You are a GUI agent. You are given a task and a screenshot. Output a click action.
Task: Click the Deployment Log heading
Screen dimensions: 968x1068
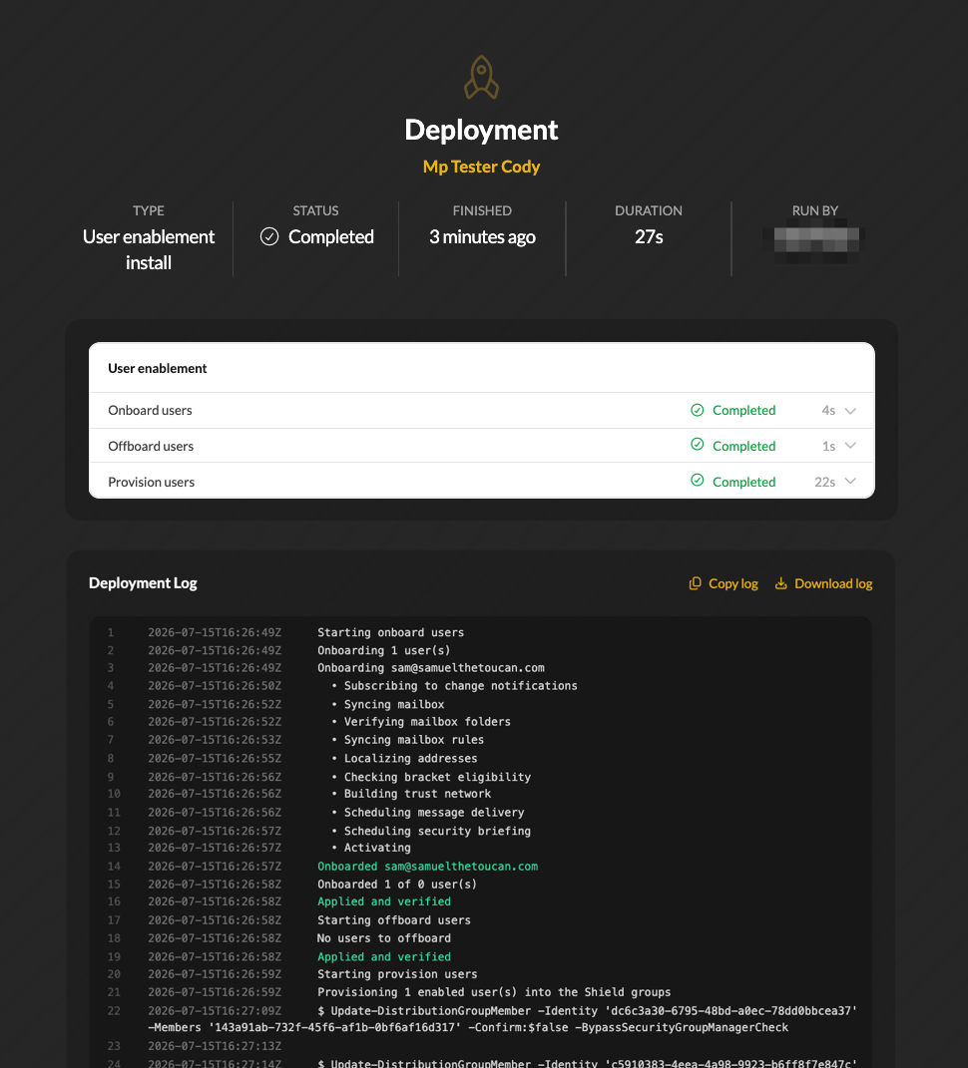pyautogui.click(x=143, y=583)
